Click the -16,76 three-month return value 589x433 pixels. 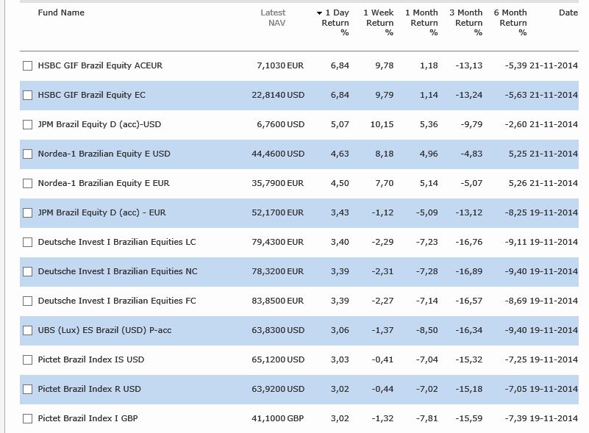pyautogui.click(x=469, y=242)
